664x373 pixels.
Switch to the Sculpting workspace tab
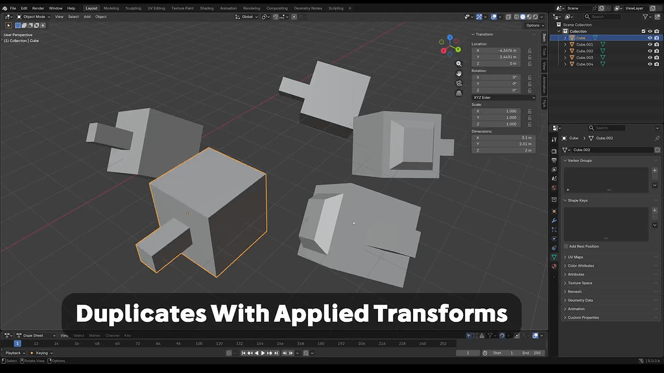coord(133,8)
